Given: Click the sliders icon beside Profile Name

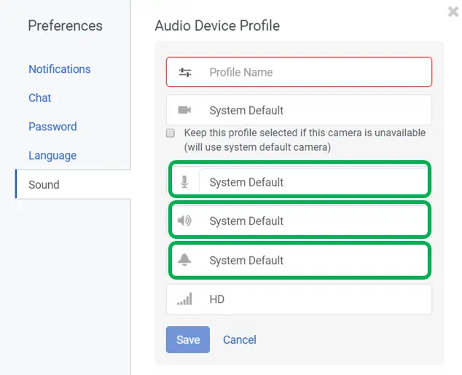Looking at the screenshot, I should tap(185, 72).
